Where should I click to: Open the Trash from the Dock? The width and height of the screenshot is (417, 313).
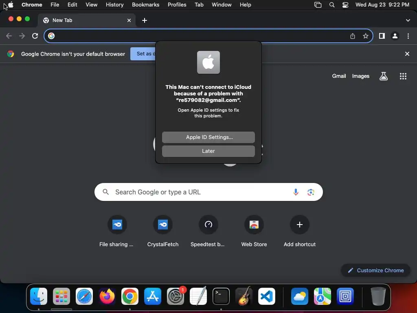point(378,296)
